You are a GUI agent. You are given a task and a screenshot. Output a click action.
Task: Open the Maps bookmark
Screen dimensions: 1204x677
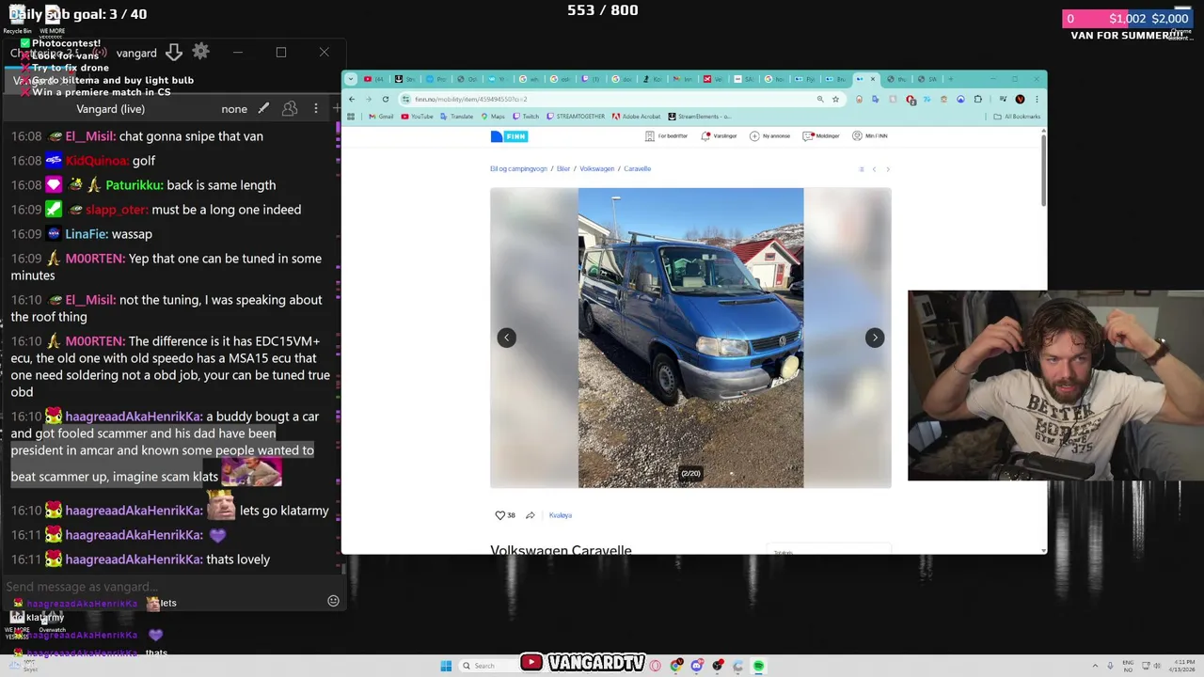[x=492, y=117]
